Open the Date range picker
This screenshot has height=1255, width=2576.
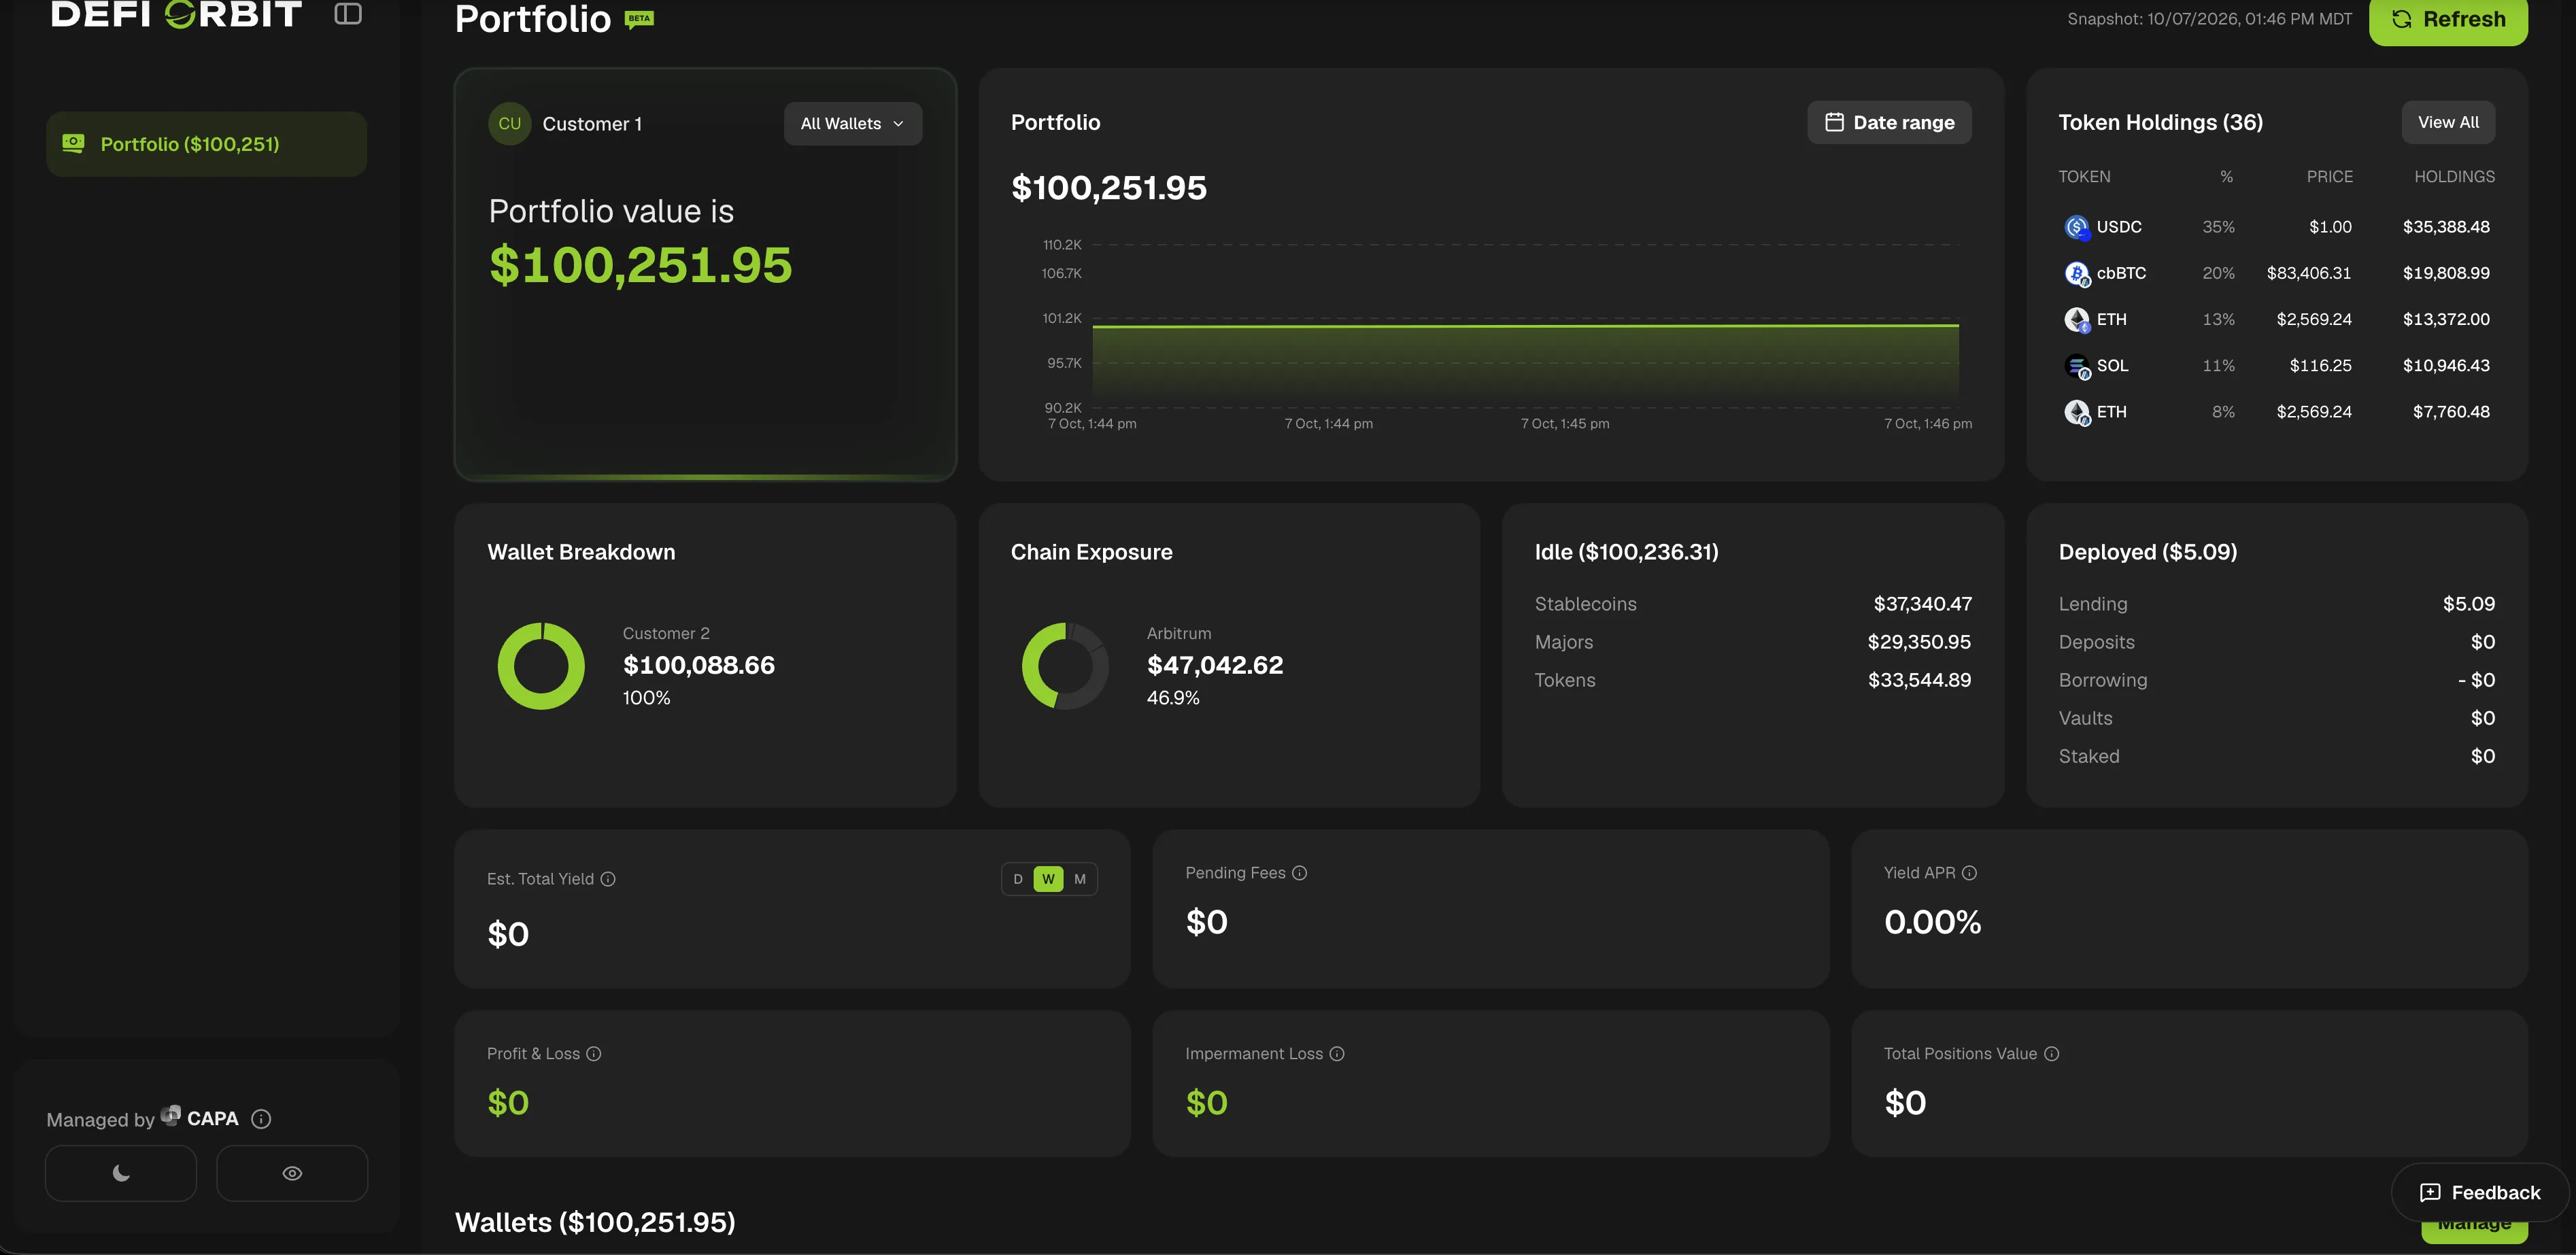coord(1889,123)
